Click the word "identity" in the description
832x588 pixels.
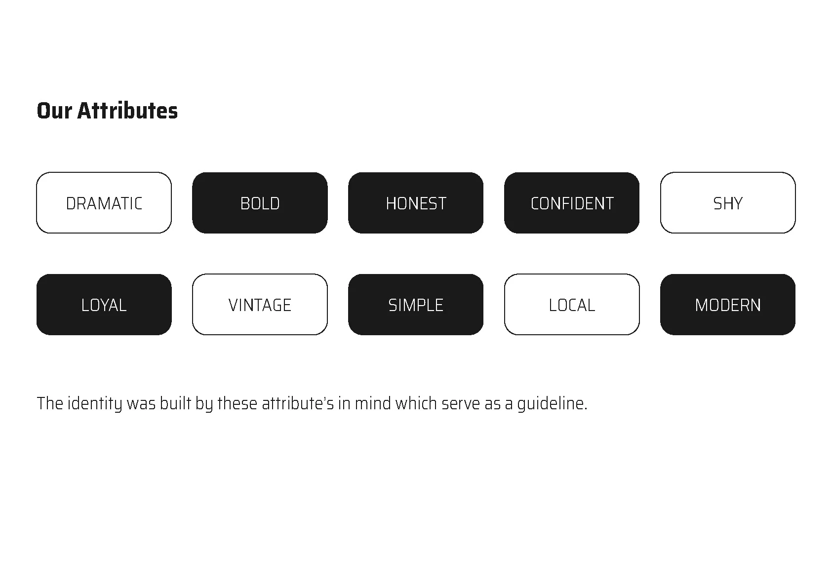pyautogui.click(x=94, y=404)
